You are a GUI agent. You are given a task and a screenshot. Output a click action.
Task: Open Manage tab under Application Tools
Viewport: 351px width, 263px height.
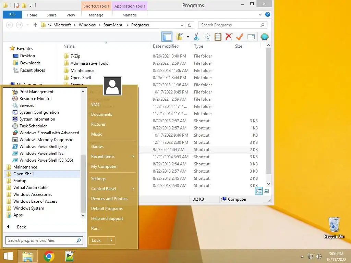click(129, 15)
